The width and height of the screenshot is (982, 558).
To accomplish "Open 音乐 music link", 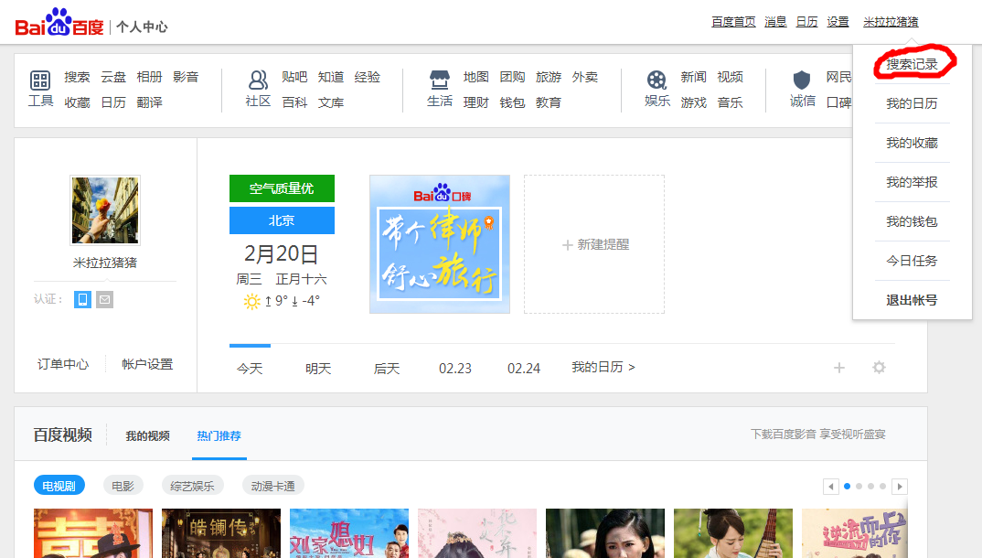I will [x=731, y=102].
